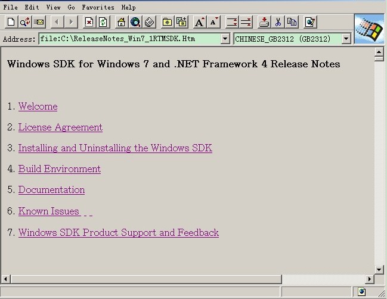Open the Edit menu
The height and width of the screenshot is (299, 387).
[32, 7]
